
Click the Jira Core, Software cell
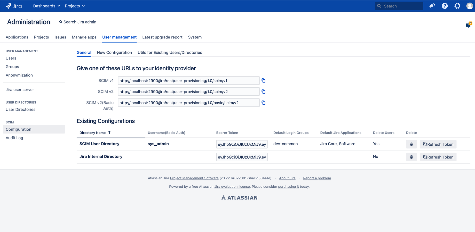[338, 144]
